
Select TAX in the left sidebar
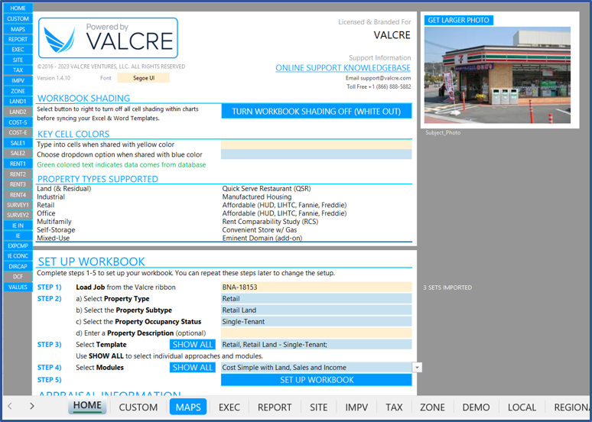tap(18, 70)
